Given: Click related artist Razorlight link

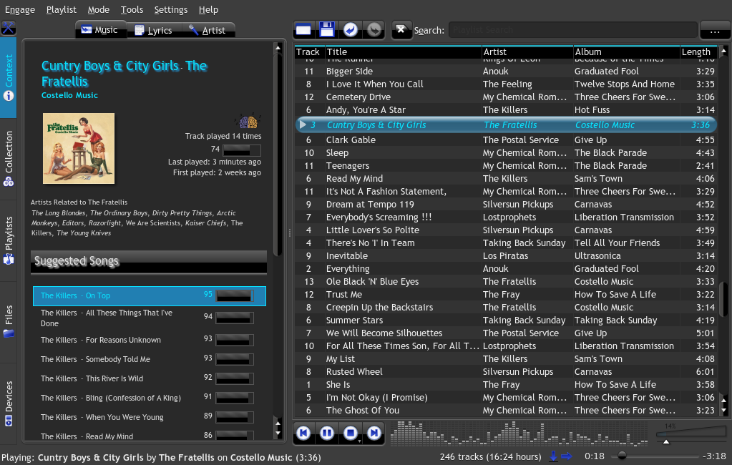Looking at the screenshot, I should pos(105,223).
